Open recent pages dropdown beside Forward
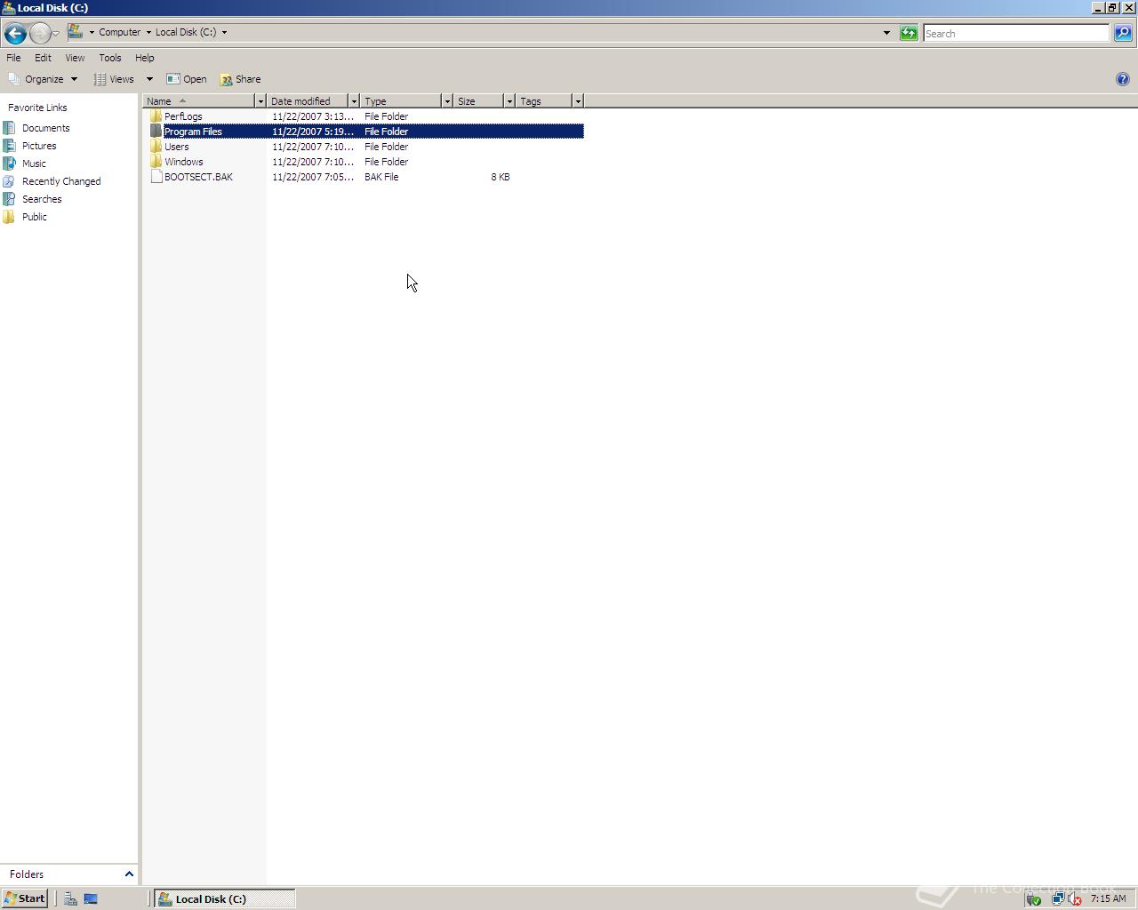 [x=56, y=34]
